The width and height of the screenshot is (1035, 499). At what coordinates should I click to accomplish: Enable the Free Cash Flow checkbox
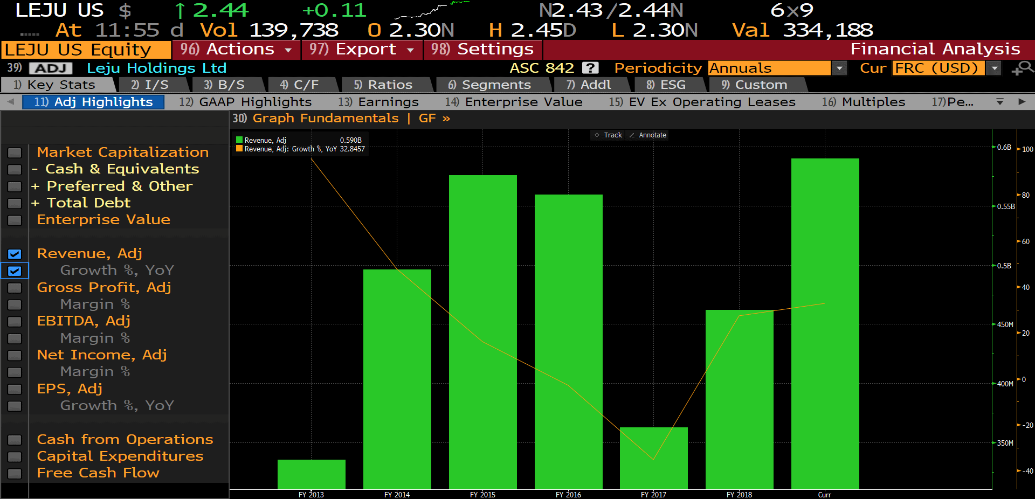tap(15, 473)
